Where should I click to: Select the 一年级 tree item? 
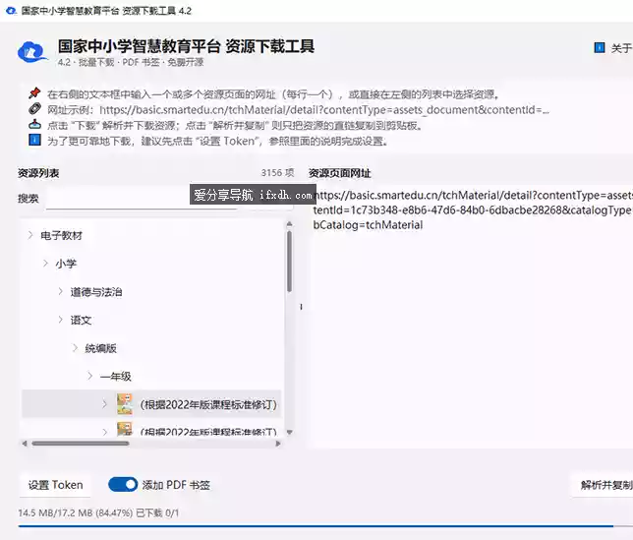(116, 377)
